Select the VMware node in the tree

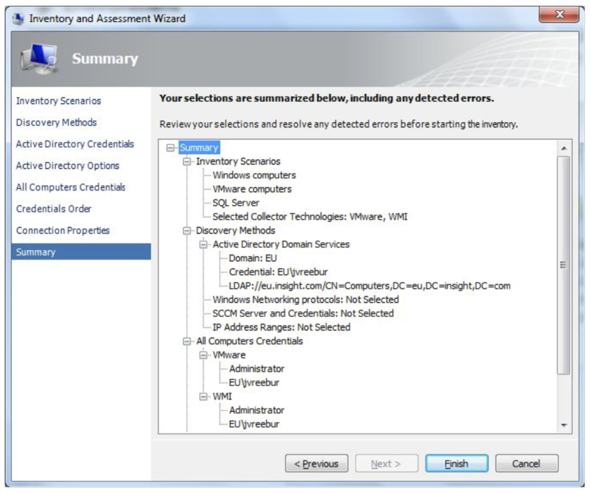[229, 355]
